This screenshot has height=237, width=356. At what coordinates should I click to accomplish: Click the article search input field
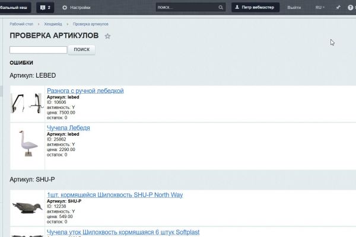pyautogui.click(x=39, y=50)
